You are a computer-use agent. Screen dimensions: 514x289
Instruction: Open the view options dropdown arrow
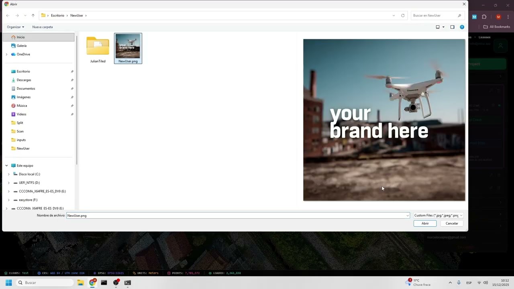tap(443, 27)
